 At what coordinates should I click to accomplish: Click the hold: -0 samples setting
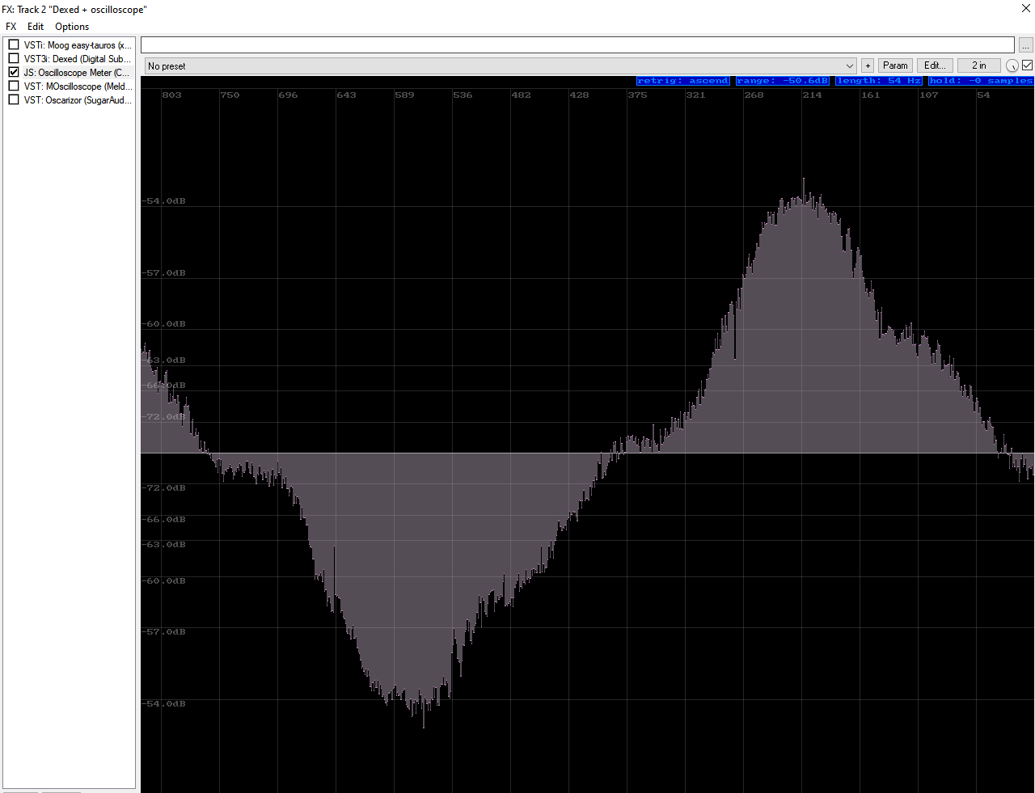981,81
